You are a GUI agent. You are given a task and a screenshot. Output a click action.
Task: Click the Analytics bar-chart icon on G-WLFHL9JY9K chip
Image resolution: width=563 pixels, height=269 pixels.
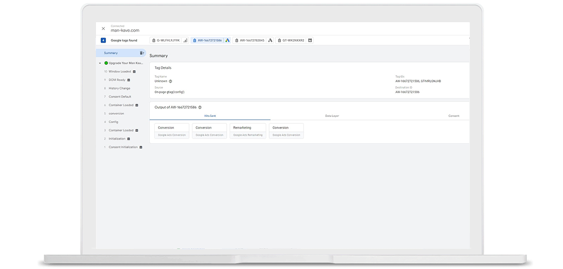pos(185,40)
